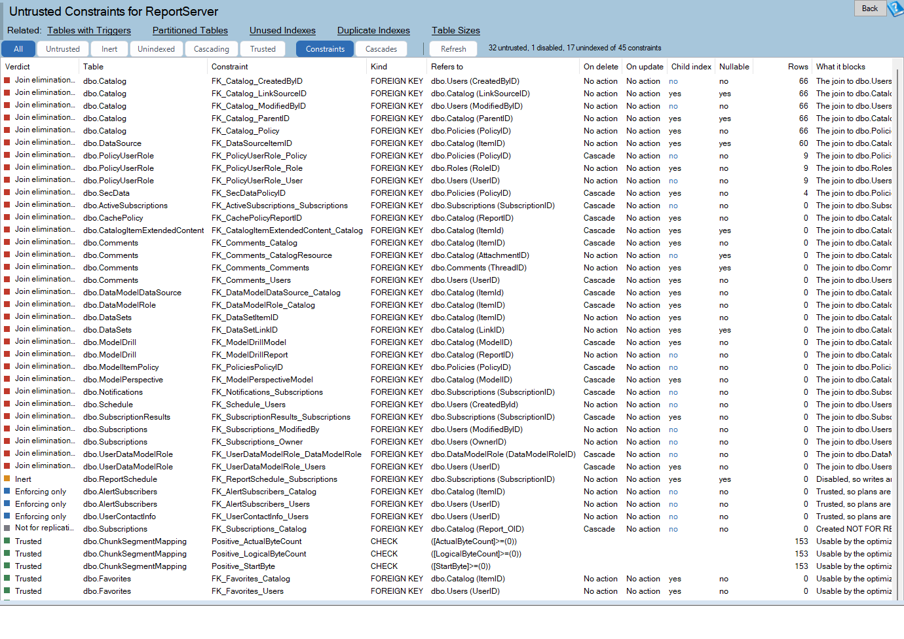Click table name dbo.ModelItemPolicy

(x=121, y=367)
